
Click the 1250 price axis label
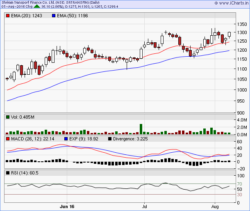(x=242, y=41)
